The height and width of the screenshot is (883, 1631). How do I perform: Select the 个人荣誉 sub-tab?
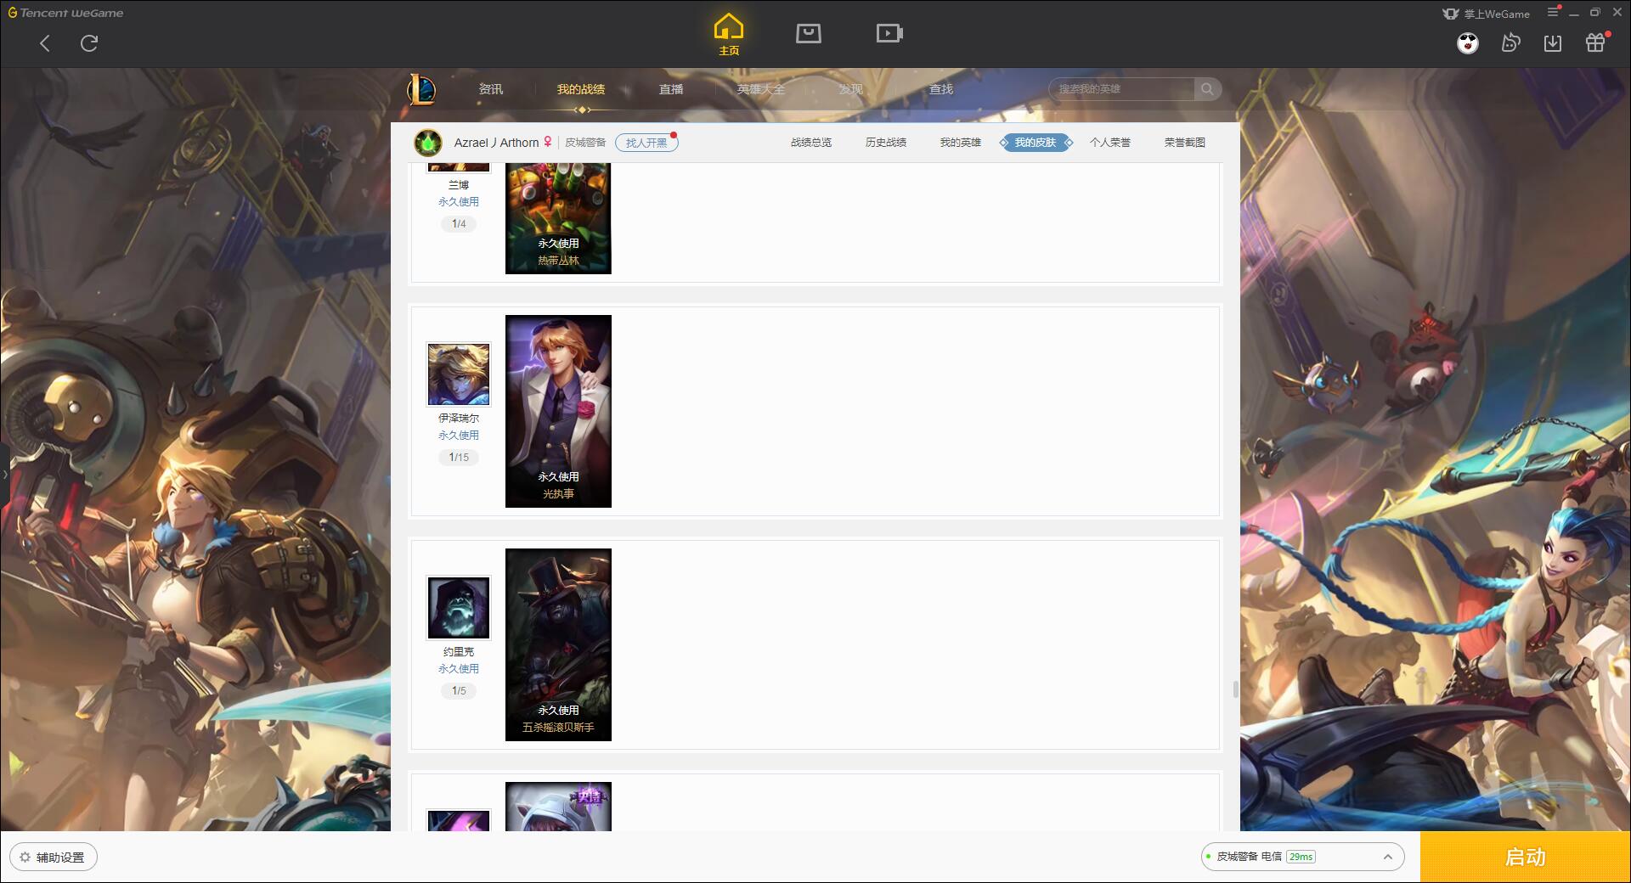click(1110, 143)
